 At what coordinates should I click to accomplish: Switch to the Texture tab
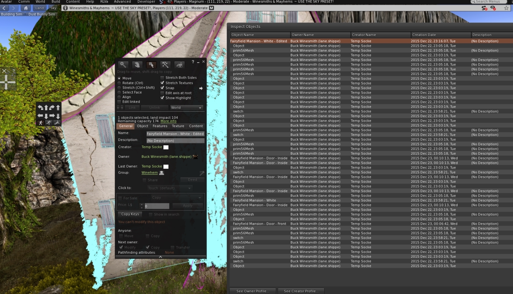[178, 126]
